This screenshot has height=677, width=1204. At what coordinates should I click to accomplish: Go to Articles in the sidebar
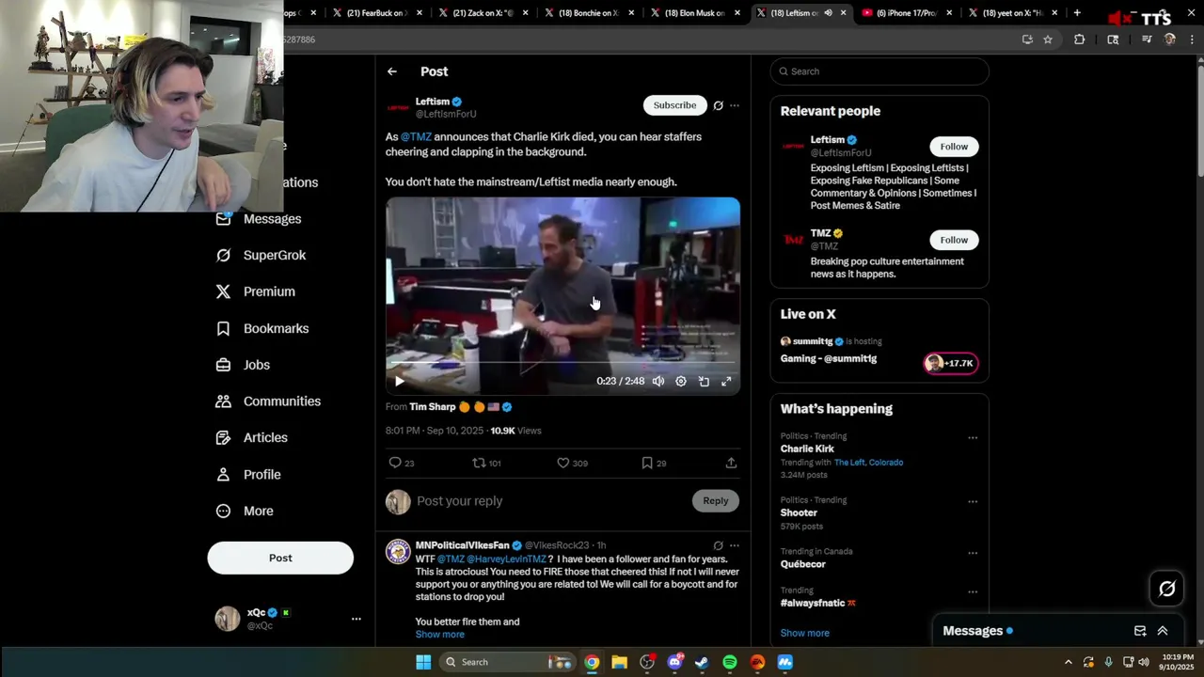pyautogui.click(x=251, y=437)
